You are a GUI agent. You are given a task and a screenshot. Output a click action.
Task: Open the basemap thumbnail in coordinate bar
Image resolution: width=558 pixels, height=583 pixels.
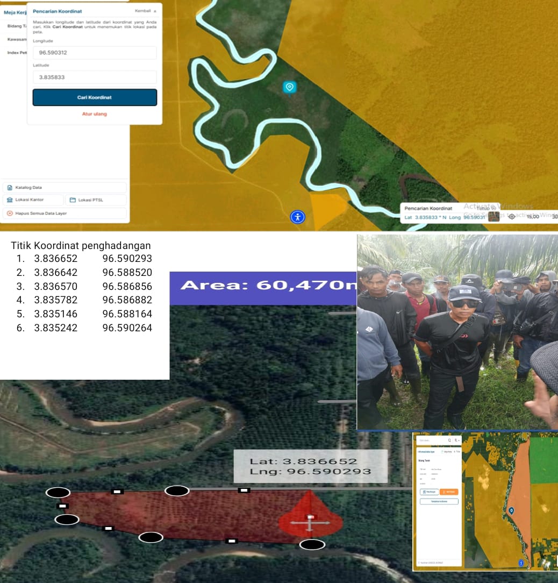pyautogui.click(x=493, y=217)
